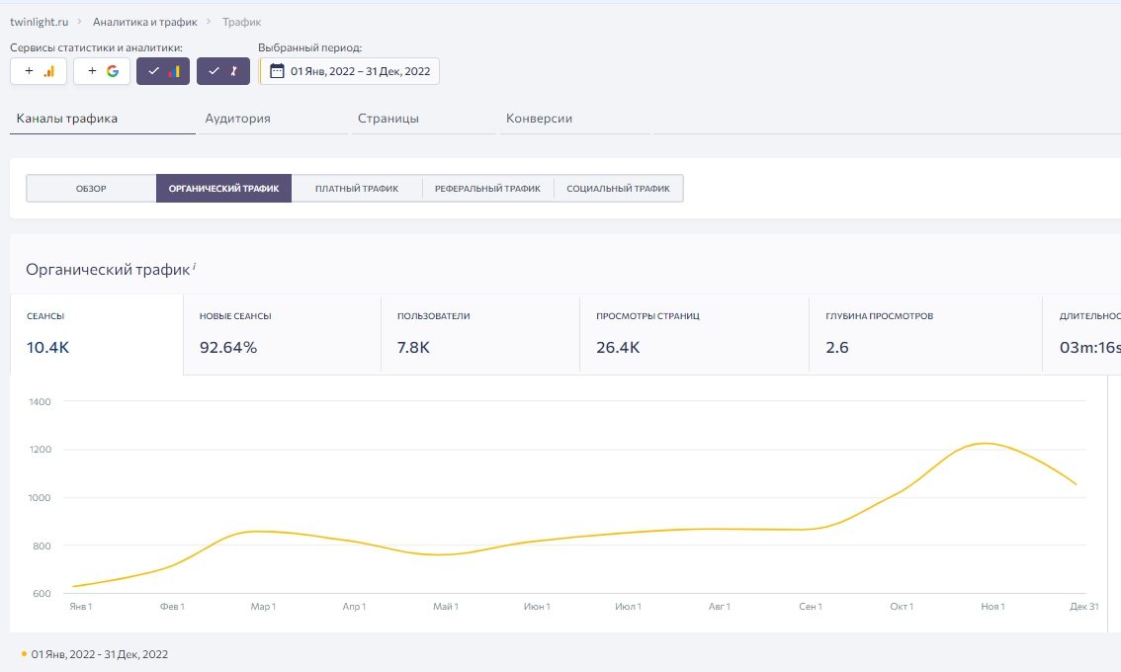Image resolution: width=1121 pixels, height=672 pixels.
Task: Toggle the connected Yandex Metrica service
Action: pyautogui.click(x=163, y=71)
